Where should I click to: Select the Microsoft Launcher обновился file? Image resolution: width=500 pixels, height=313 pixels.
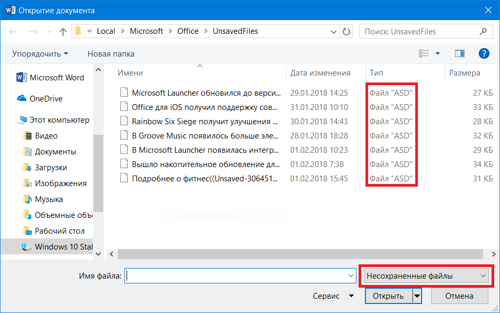[207, 93]
